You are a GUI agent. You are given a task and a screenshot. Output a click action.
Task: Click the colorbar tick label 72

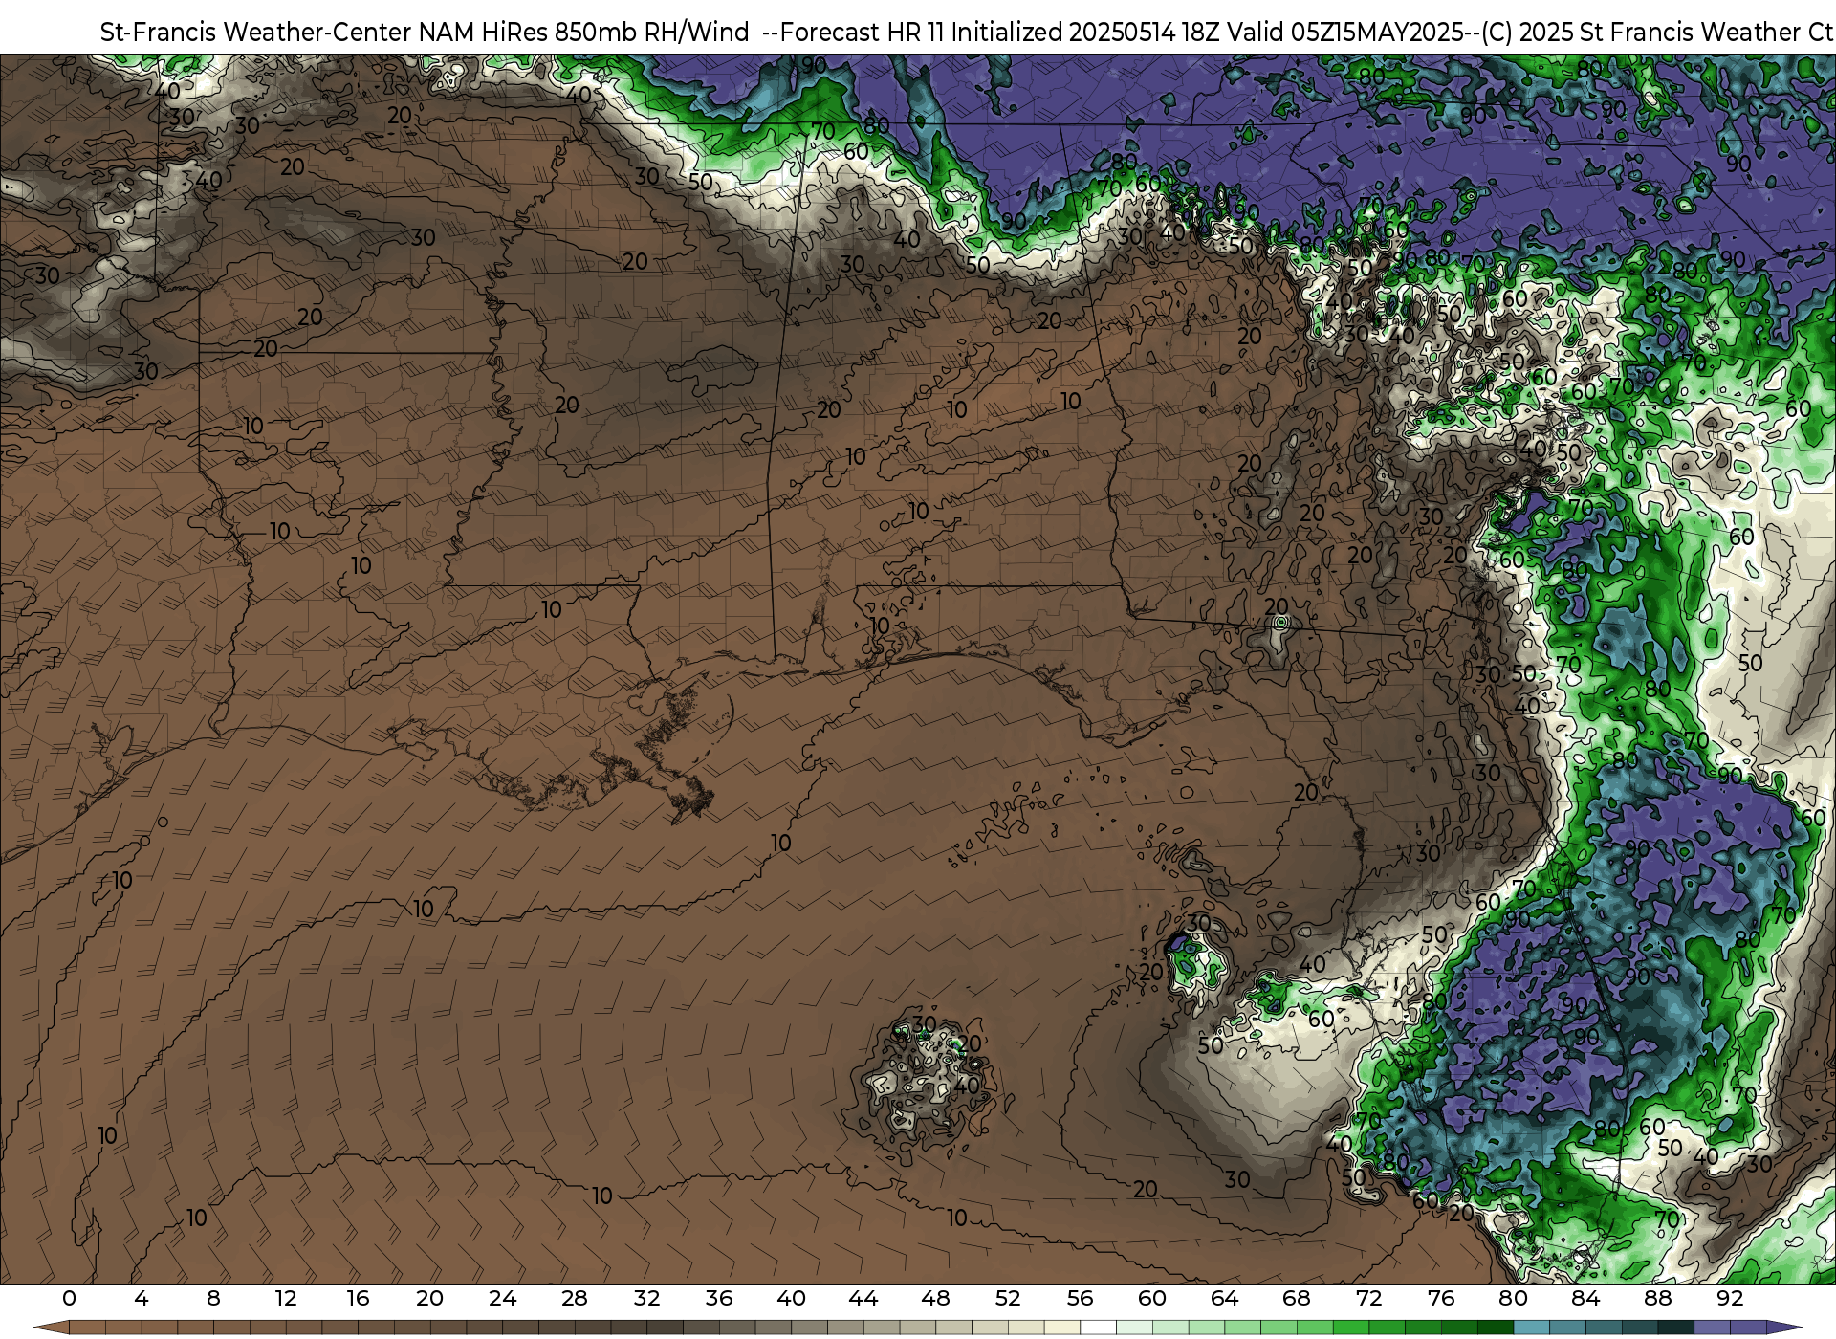[1368, 1298]
